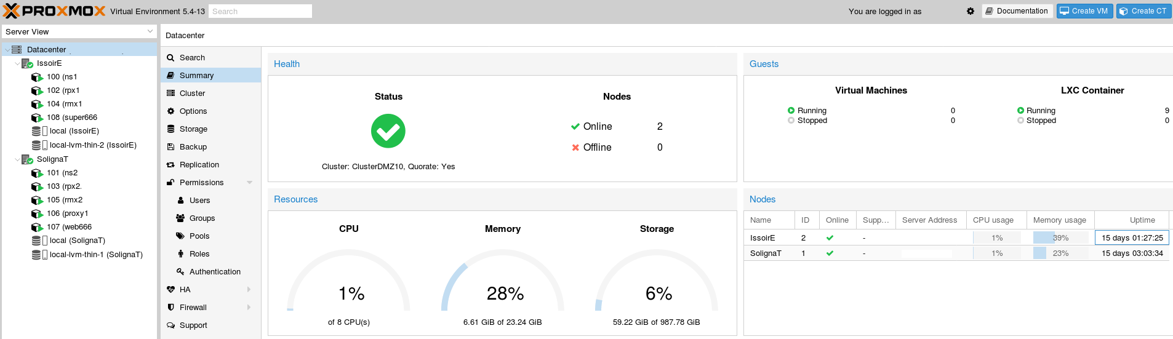This screenshot has width=1173, height=339.
Task: Sort nodes by Memory usage column header
Action: 1060,220
